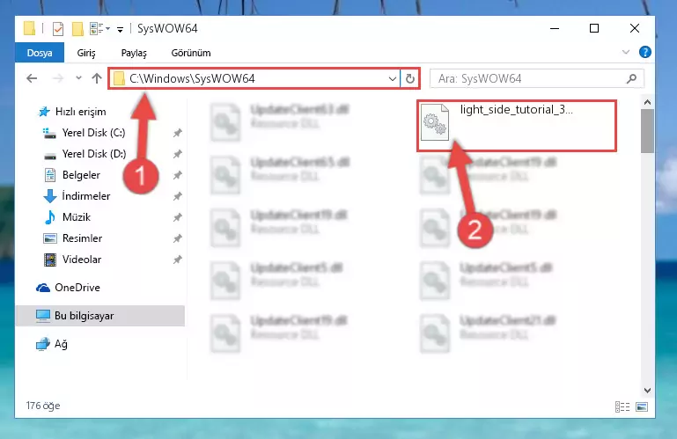Go forward using the Forward arrow
Screen dimensions: 677x439
[x=57, y=78]
